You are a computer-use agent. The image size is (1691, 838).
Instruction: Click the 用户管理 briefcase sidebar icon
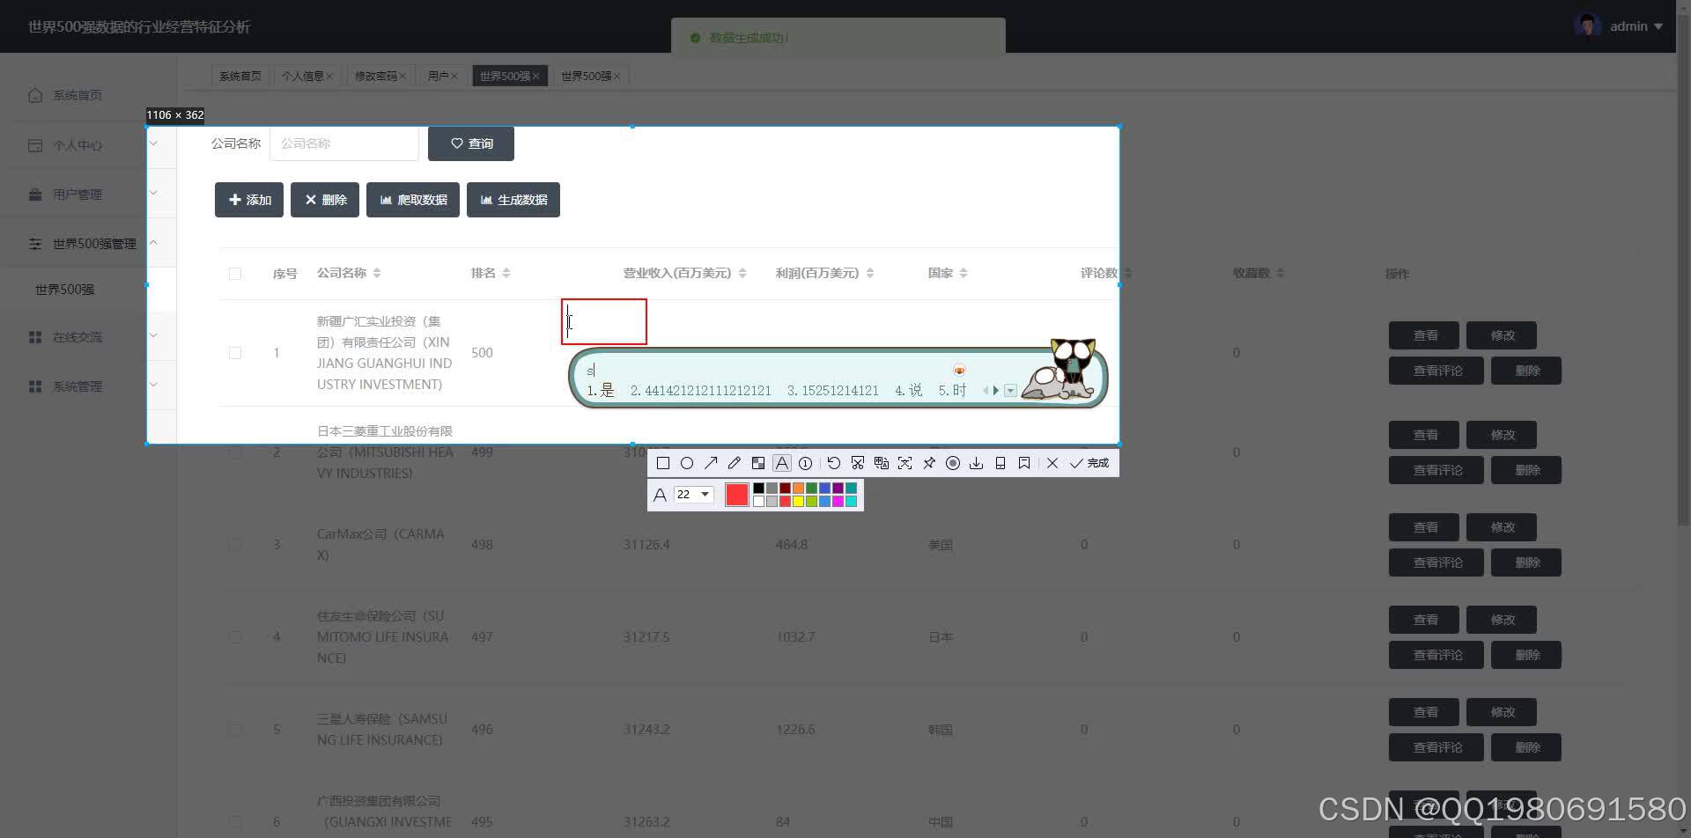coord(35,195)
